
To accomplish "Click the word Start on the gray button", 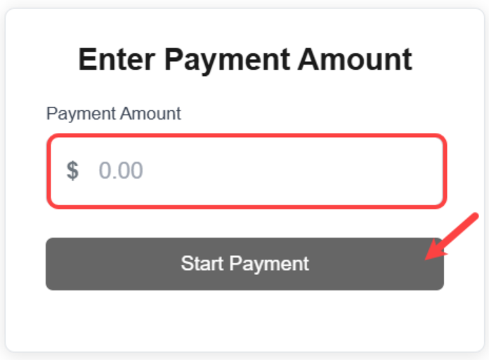I will [x=202, y=264].
